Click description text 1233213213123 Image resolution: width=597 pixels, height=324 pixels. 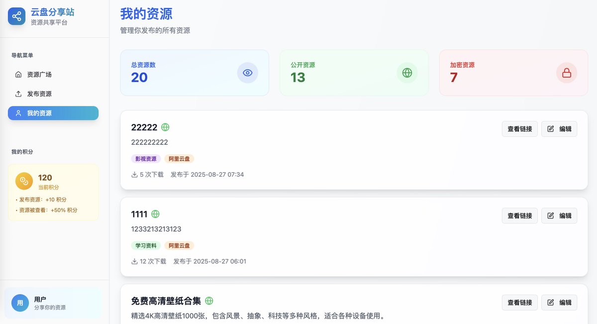(156, 229)
